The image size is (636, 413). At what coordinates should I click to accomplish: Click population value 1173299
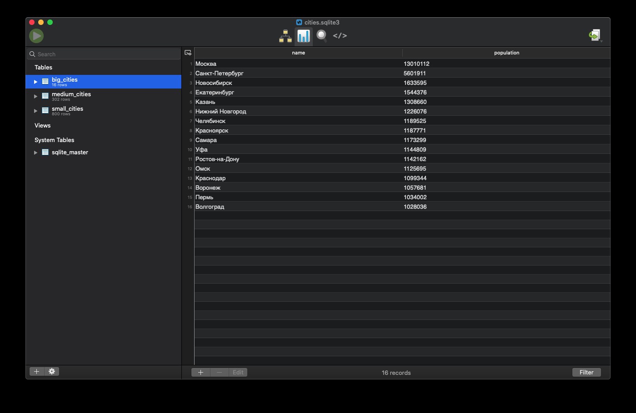[x=415, y=140]
